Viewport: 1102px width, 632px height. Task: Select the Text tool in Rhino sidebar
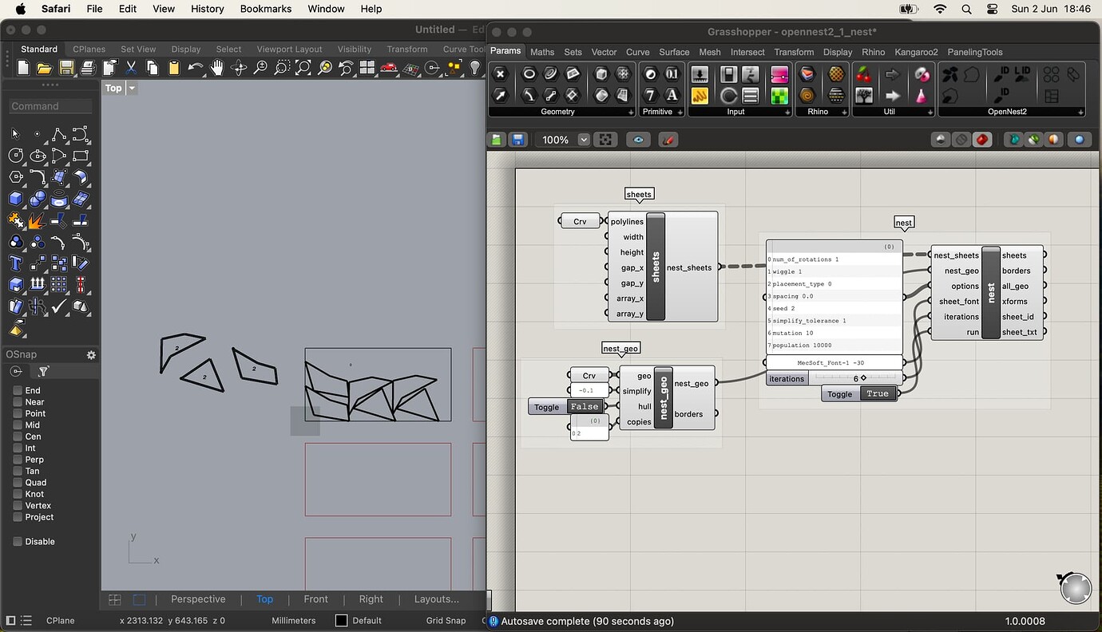pyautogui.click(x=16, y=263)
